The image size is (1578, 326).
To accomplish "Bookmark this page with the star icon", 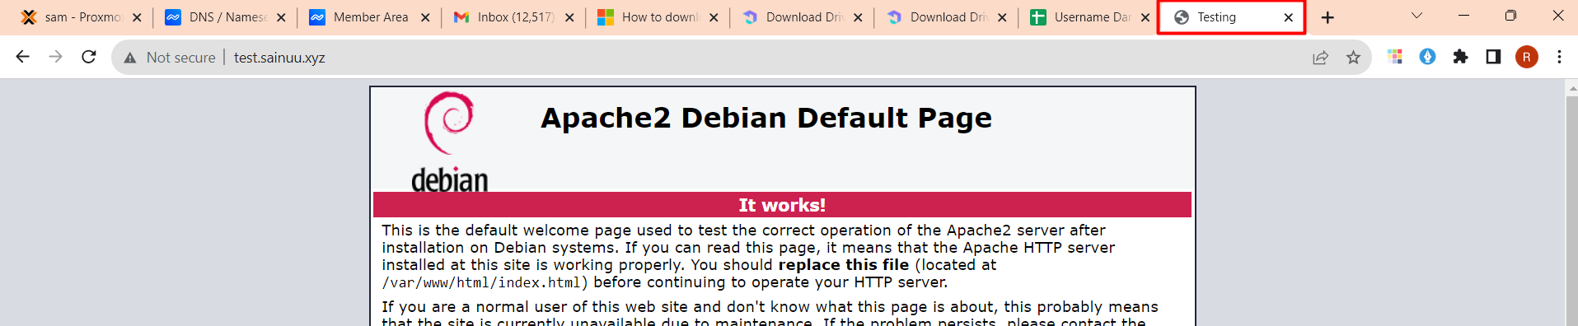I will pos(1353,57).
